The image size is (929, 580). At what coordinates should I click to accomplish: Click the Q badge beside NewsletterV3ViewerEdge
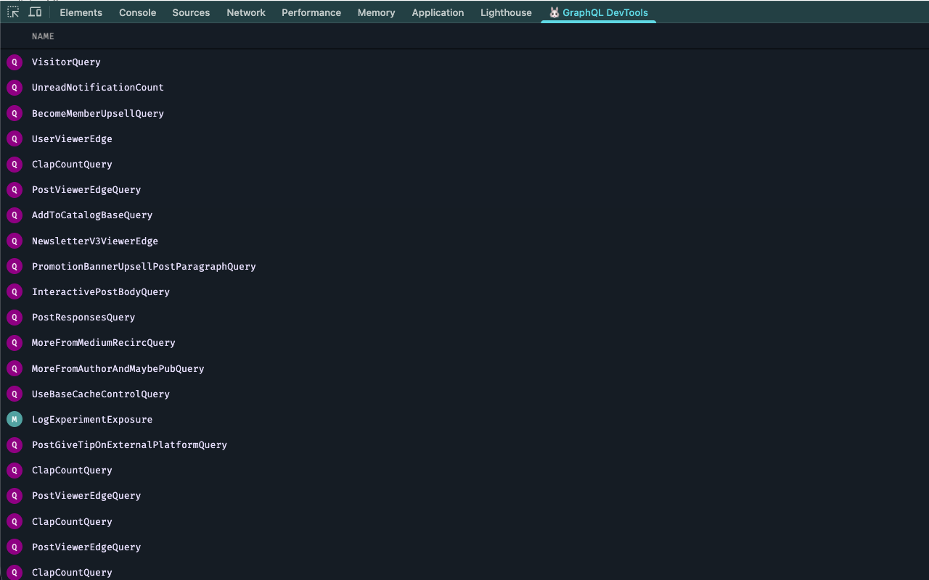click(x=15, y=241)
